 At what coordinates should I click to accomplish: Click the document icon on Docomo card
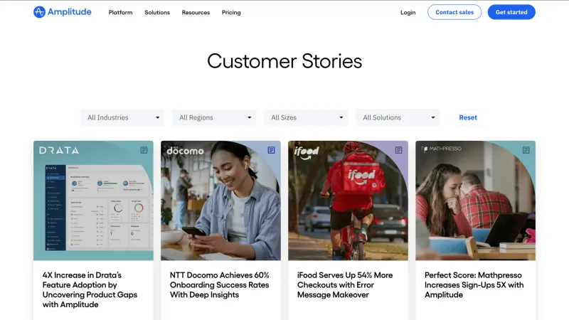tap(272, 150)
